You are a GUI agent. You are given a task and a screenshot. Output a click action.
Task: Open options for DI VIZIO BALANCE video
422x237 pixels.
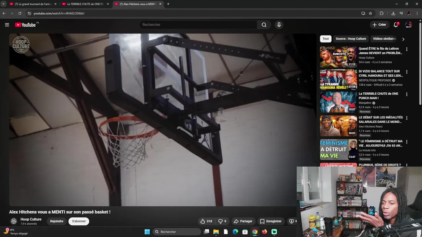(x=407, y=72)
